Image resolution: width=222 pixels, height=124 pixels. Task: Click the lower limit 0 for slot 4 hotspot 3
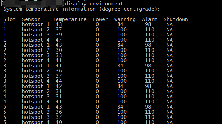97,97
